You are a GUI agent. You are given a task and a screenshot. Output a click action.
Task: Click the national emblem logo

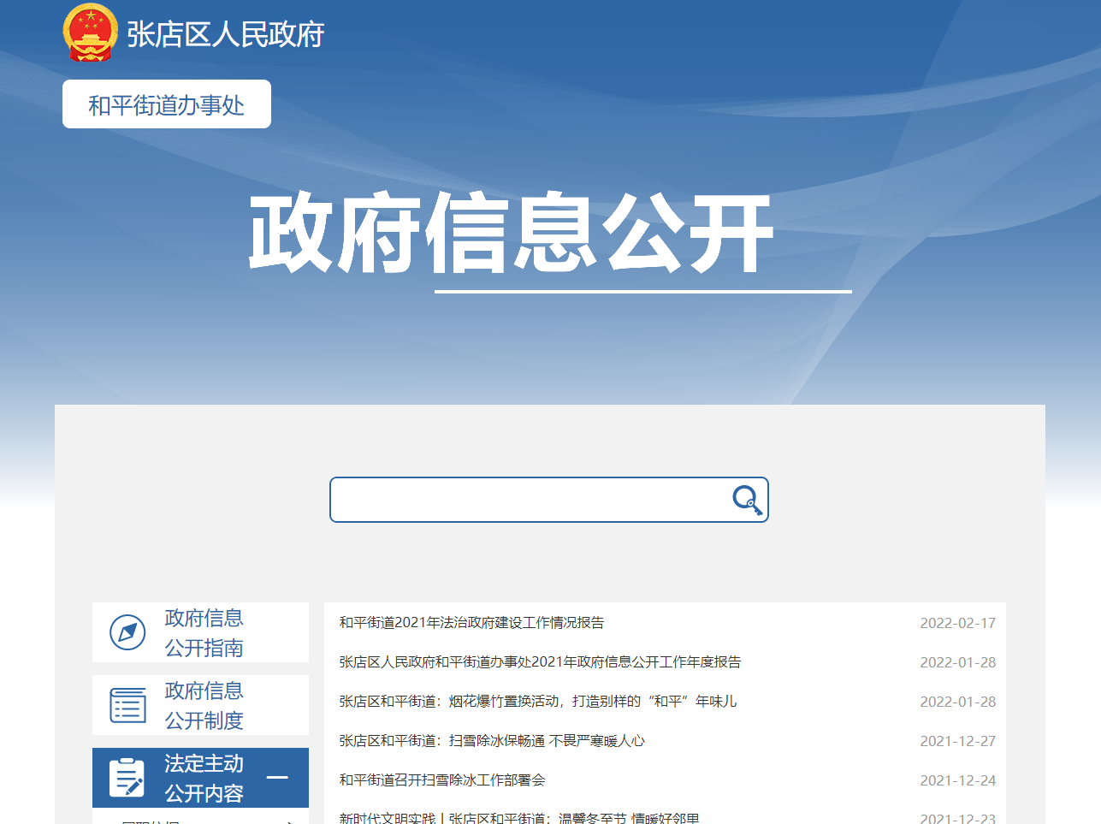(x=90, y=33)
